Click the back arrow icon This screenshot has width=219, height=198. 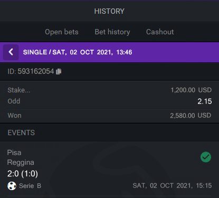[11, 52]
